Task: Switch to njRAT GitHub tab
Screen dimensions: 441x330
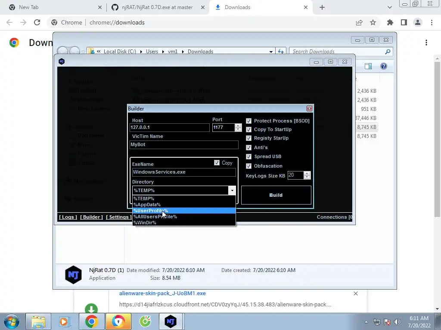Action: 158,7
